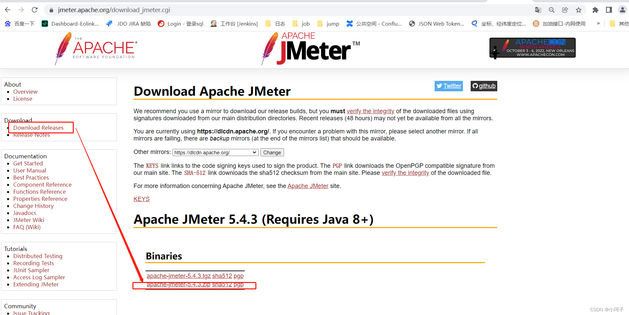Open the JMeter Wiki link
Image resolution: width=629 pixels, height=315 pixels.
pyautogui.click(x=29, y=220)
